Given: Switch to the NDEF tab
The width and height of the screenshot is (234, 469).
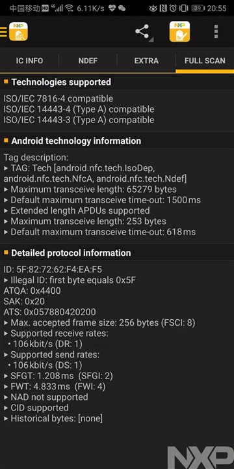Looking at the screenshot, I should click(88, 61).
